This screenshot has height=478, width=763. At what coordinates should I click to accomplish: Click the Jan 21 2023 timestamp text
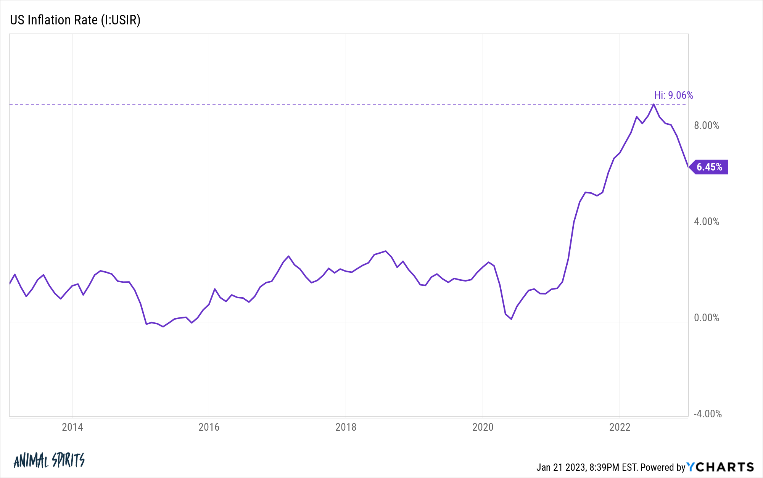pyautogui.click(x=587, y=467)
